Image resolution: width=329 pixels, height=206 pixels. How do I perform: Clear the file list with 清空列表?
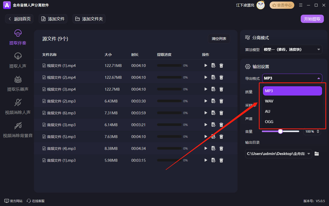(219, 39)
